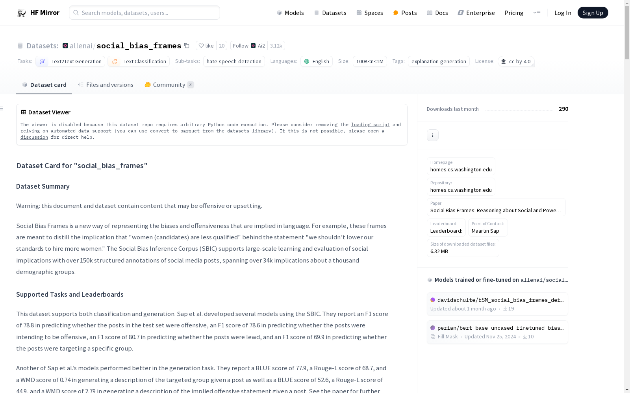Follow the Ai2 organization
This screenshot has height=393, width=630.
pyautogui.click(x=249, y=46)
